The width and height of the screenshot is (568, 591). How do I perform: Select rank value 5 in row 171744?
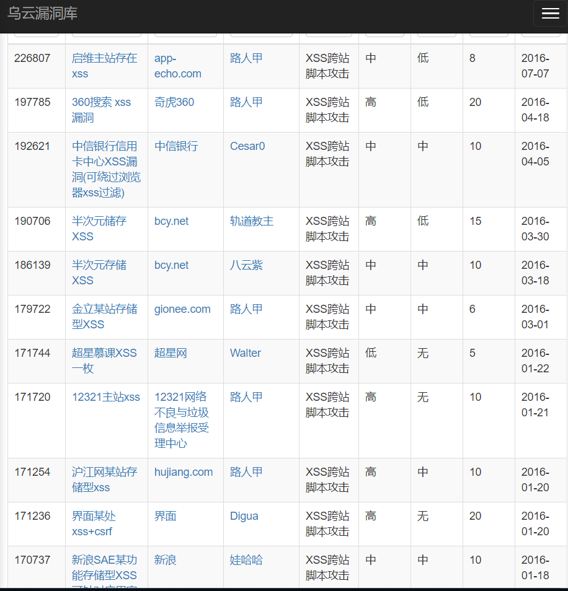pyautogui.click(x=473, y=353)
